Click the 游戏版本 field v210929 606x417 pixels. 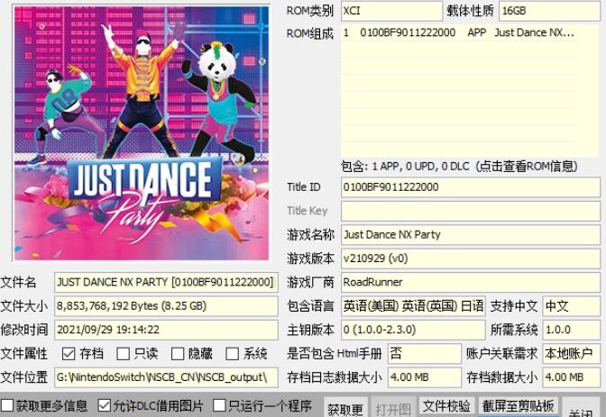[471, 258]
